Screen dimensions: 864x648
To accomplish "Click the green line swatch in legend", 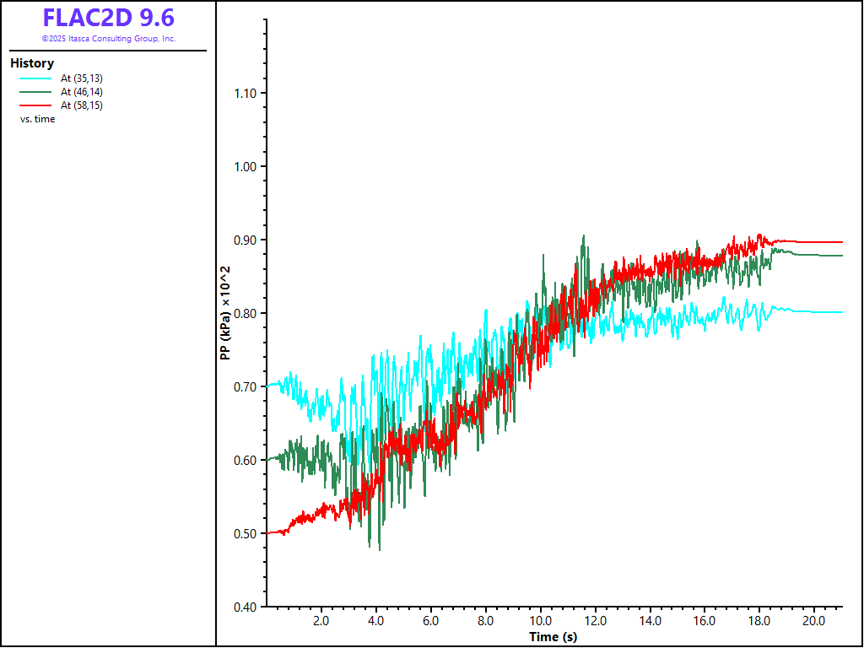I will (35, 92).
